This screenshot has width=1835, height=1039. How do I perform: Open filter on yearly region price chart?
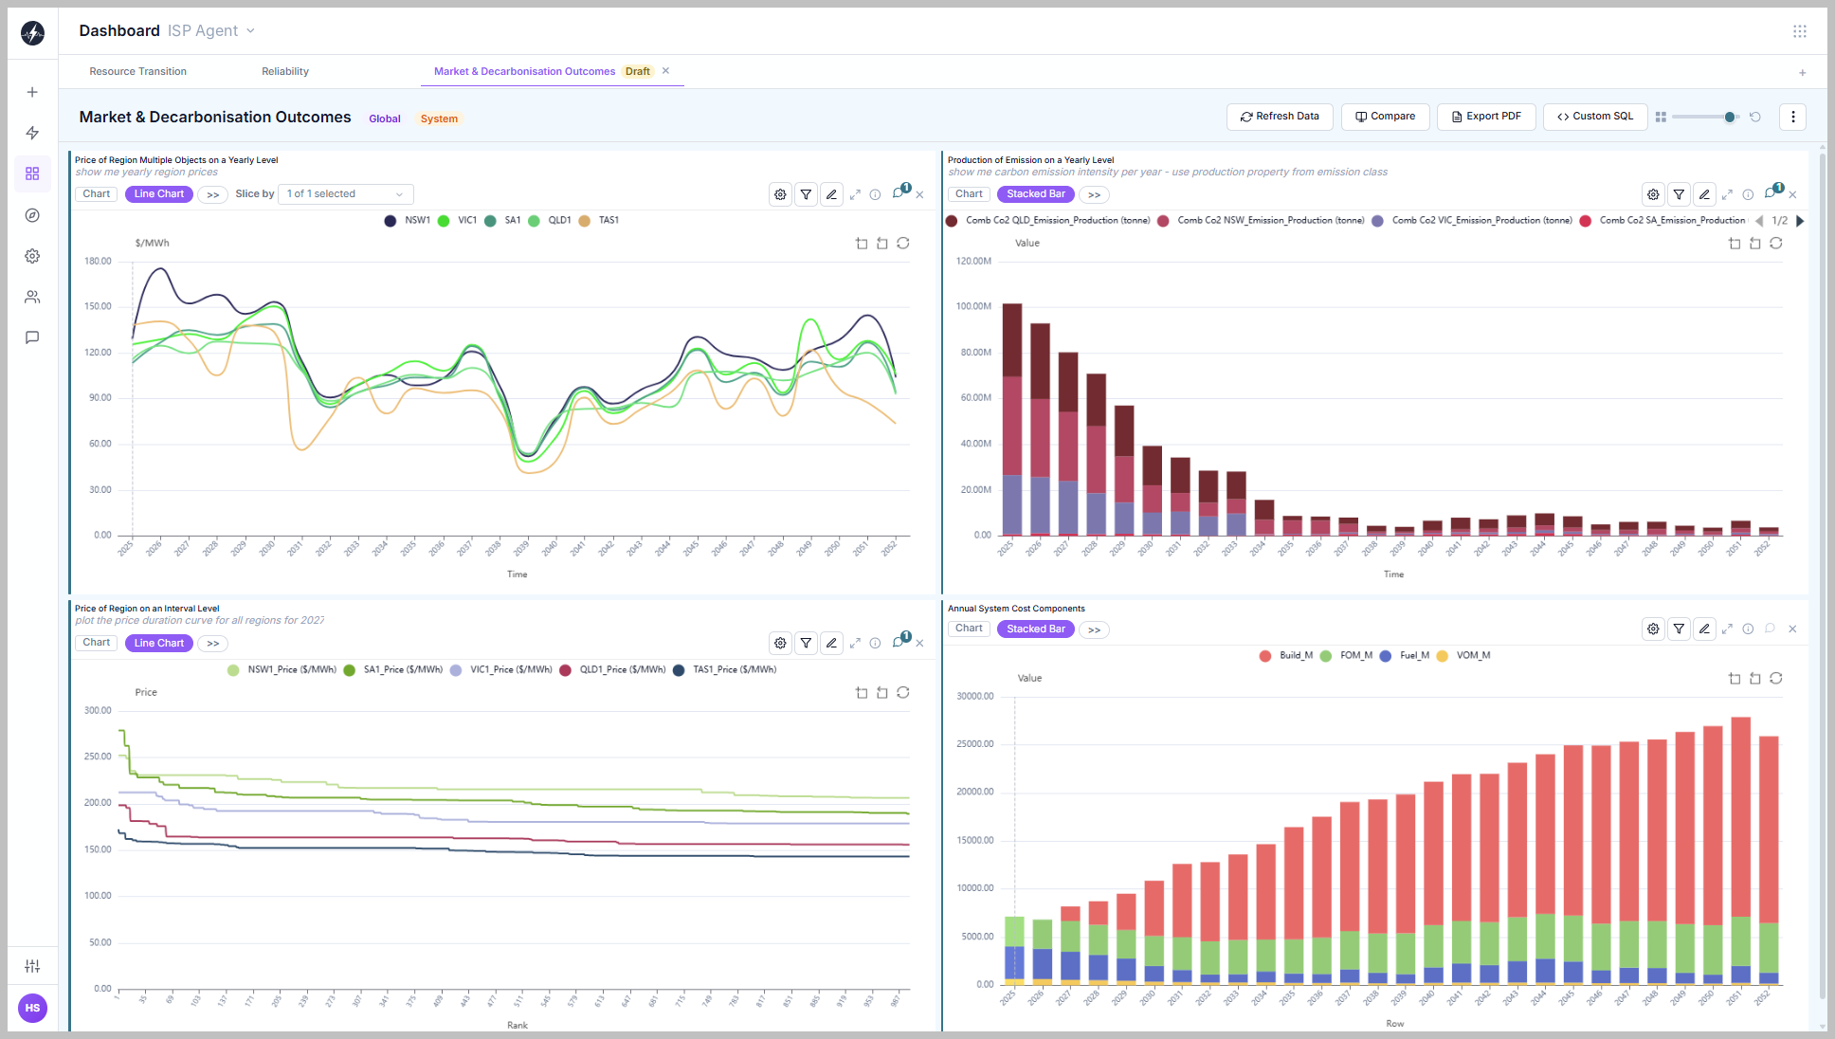click(806, 194)
